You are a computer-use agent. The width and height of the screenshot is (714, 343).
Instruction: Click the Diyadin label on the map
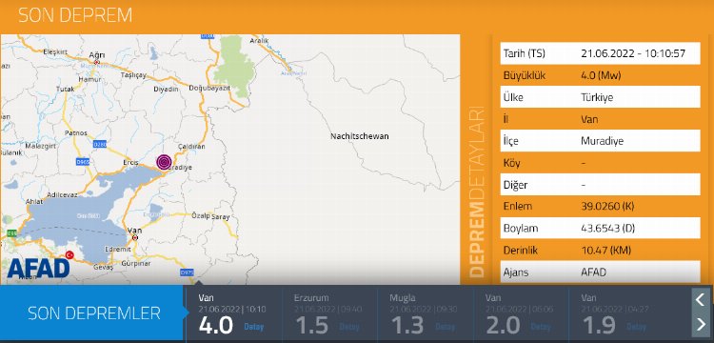(167, 90)
